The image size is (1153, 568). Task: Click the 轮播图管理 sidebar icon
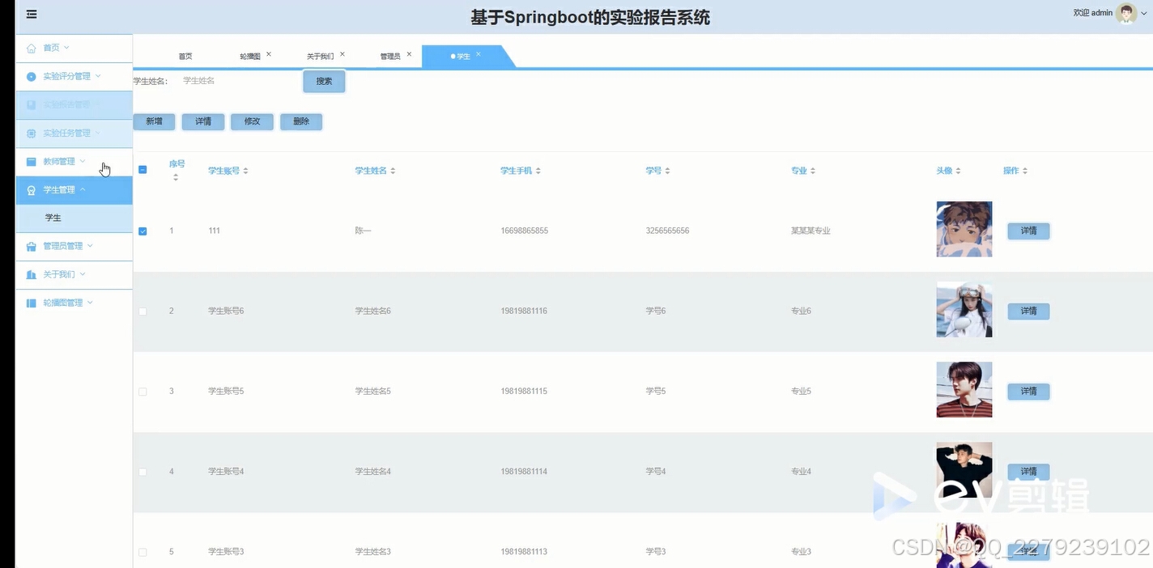(x=31, y=302)
